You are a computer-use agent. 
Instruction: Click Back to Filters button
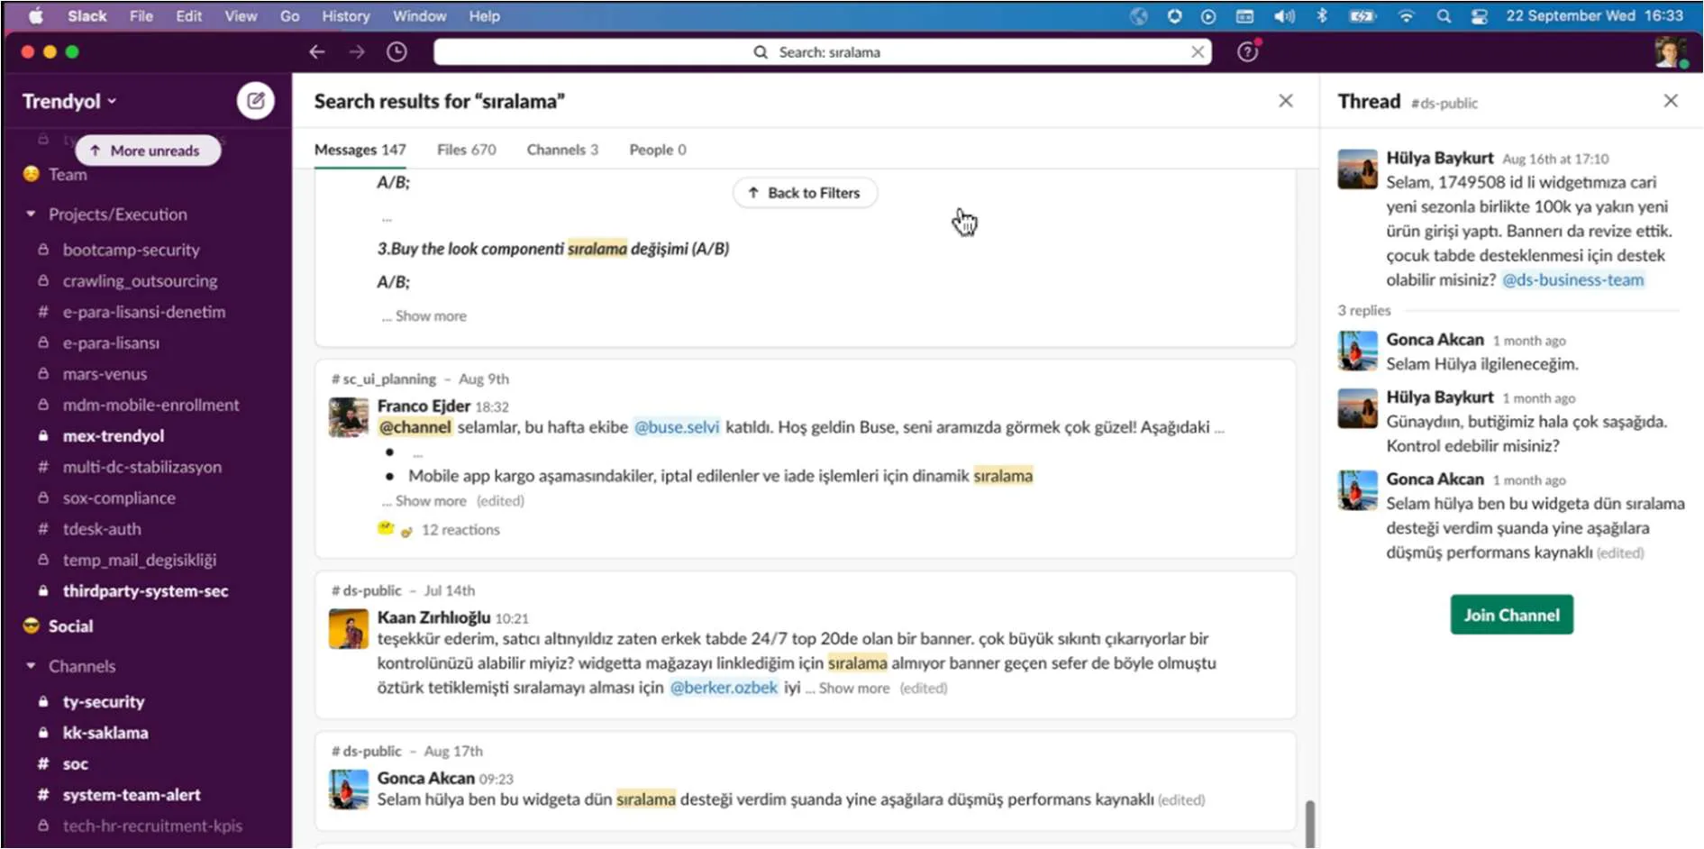click(x=805, y=192)
